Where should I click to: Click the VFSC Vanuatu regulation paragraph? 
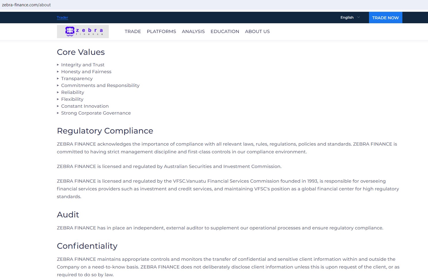tap(228, 189)
